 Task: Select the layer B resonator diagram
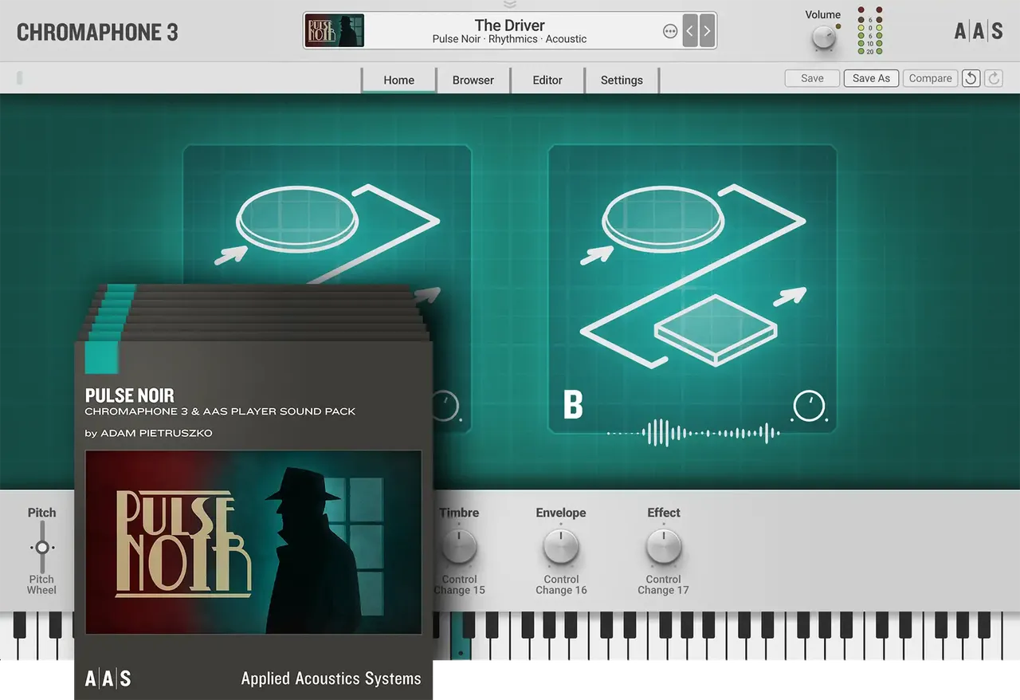pyautogui.click(x=692, y=274)
